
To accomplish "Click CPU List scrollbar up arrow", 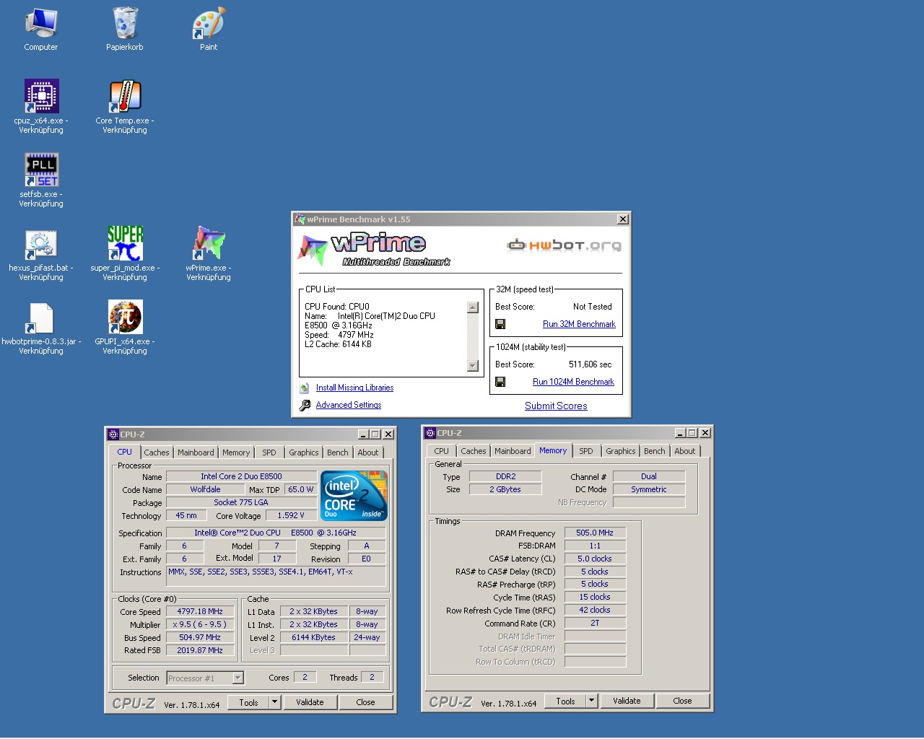I will [473, 307].
